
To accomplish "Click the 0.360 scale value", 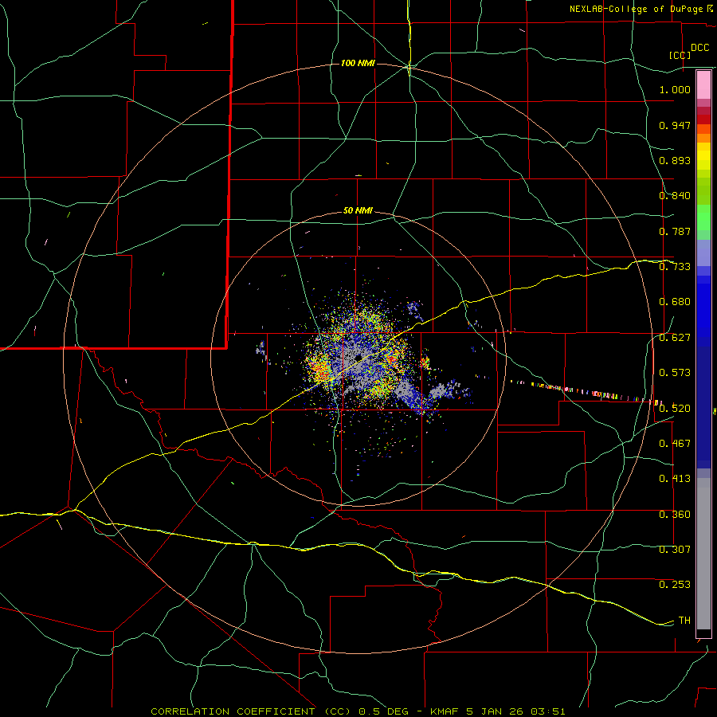I will (675, 515).
